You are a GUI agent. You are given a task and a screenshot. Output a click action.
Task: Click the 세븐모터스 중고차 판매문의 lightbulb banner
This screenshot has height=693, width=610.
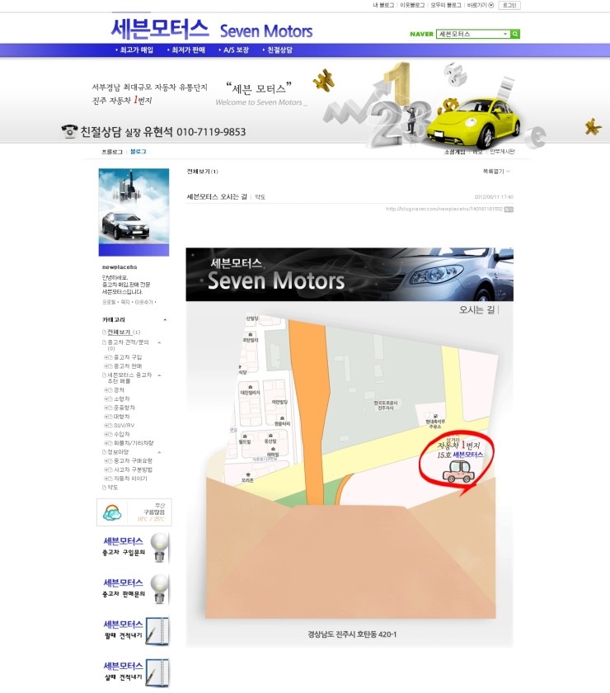point(135,589)
